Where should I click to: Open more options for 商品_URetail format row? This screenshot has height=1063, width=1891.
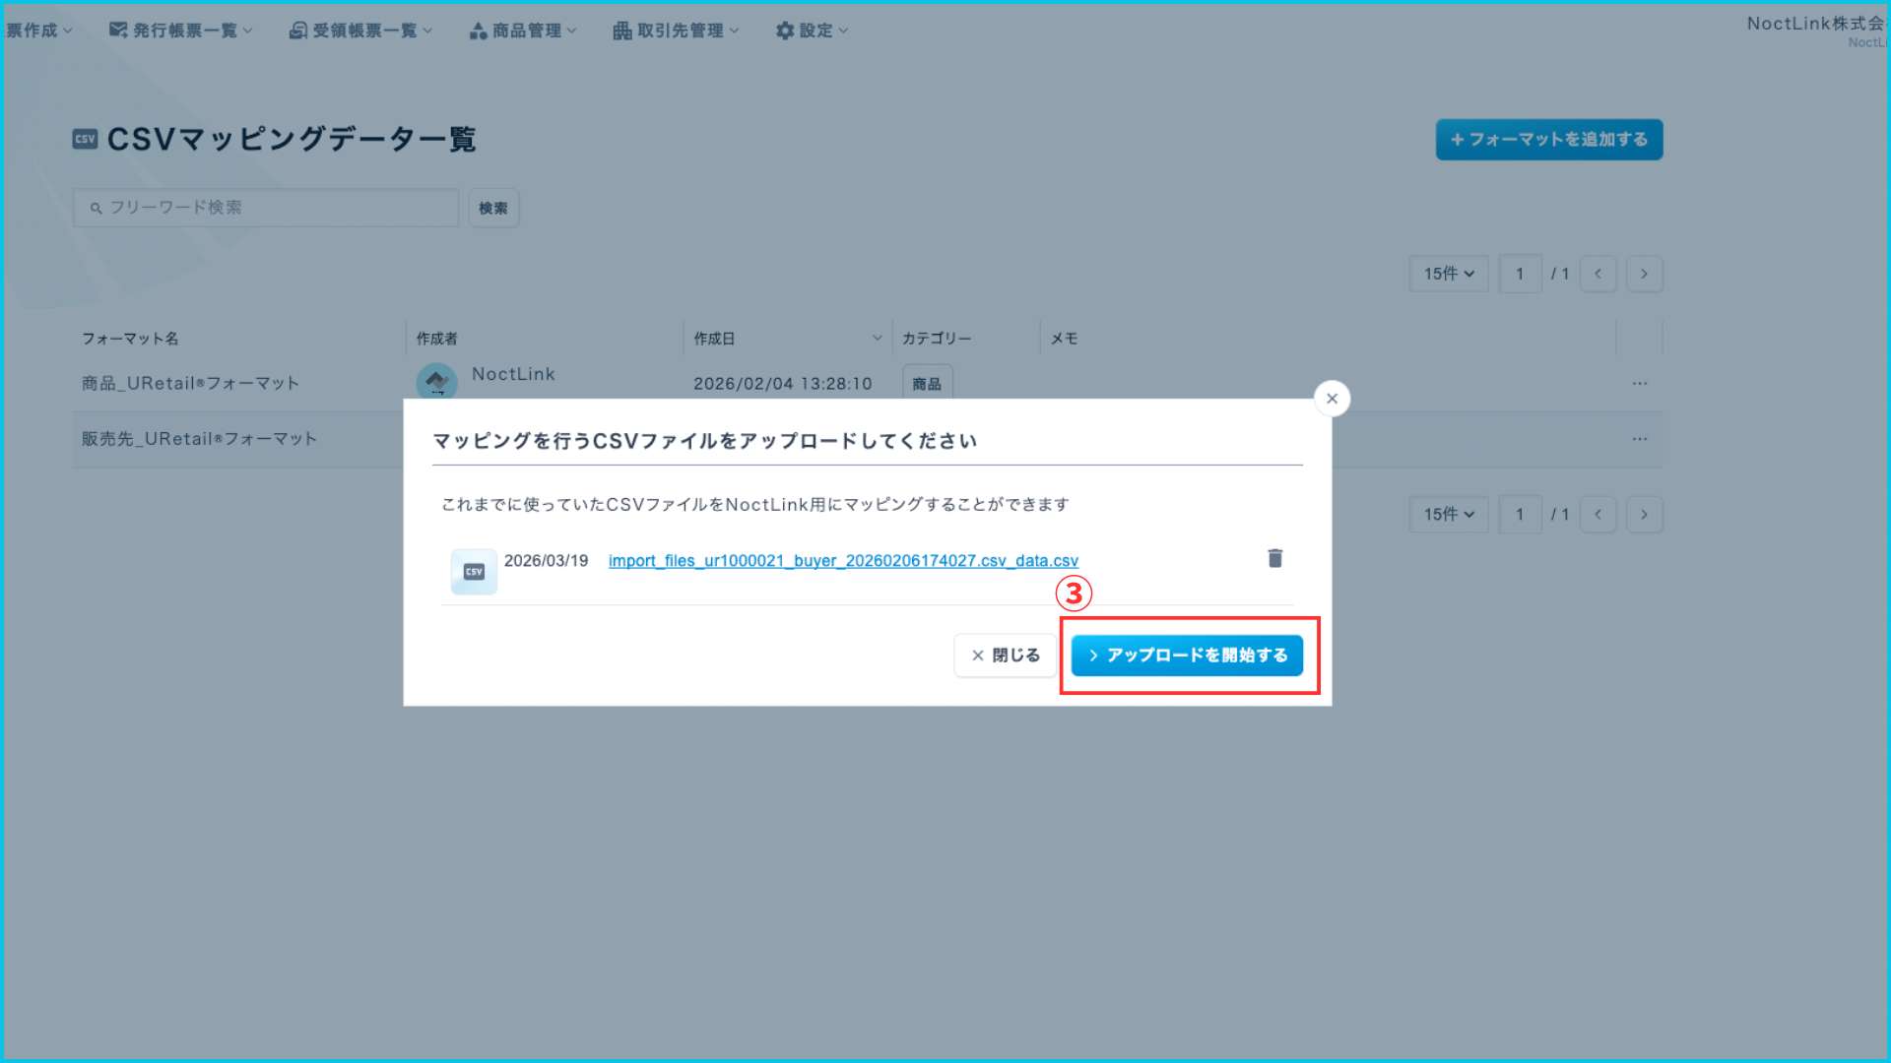click(1639, 383)
